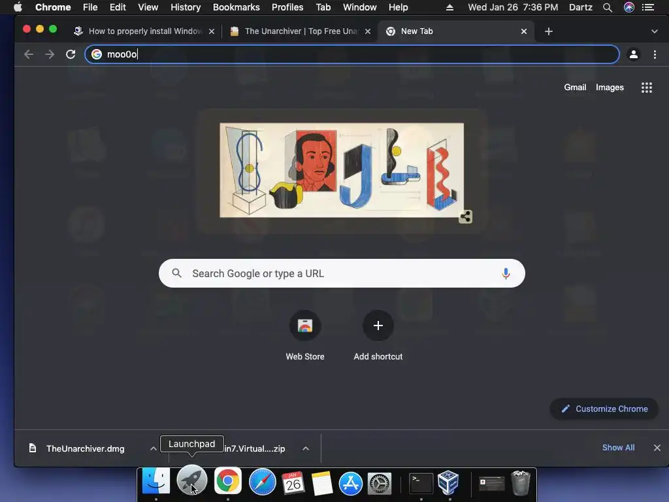Open Spotlight search in the menu bar
Viewport: 669px width, 502px height.
[608, 7]
